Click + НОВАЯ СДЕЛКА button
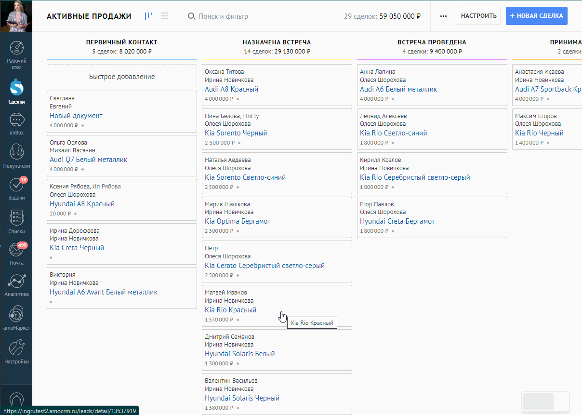The width and height of the screenshot is (582, 415). coord(537,16)
